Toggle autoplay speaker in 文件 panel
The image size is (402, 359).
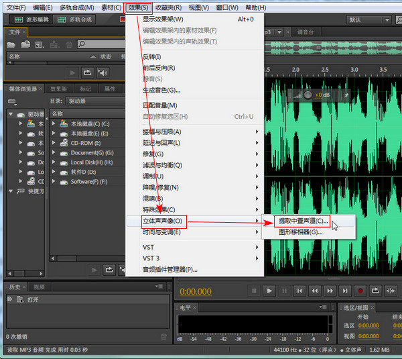coord(103,73)
